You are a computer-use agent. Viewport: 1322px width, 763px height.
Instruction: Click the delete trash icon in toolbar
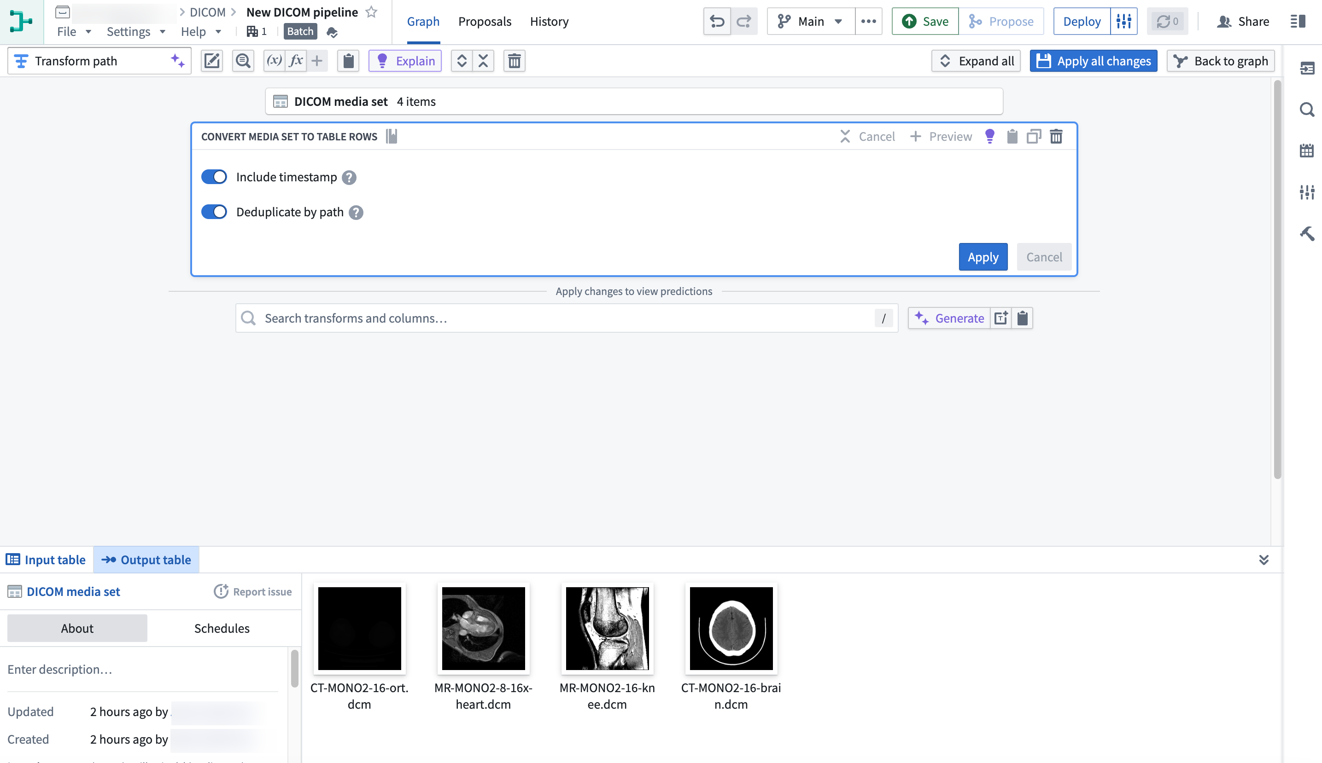[515, 61]
